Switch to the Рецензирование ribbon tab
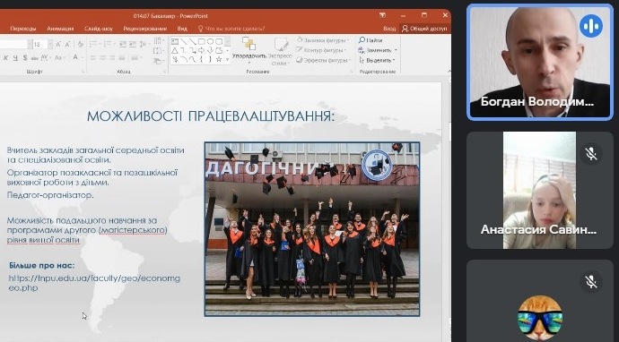Viewport: 619px width, 342px height. point(144,29)
